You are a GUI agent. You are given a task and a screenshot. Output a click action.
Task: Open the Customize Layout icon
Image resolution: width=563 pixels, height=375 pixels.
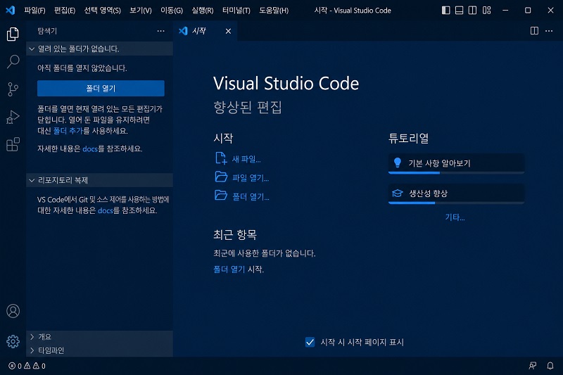click(x=486, y=11)
